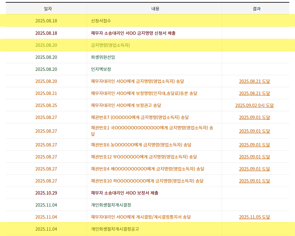
Task: Click the 인지액보정 entry
Action: click(101, 69)
